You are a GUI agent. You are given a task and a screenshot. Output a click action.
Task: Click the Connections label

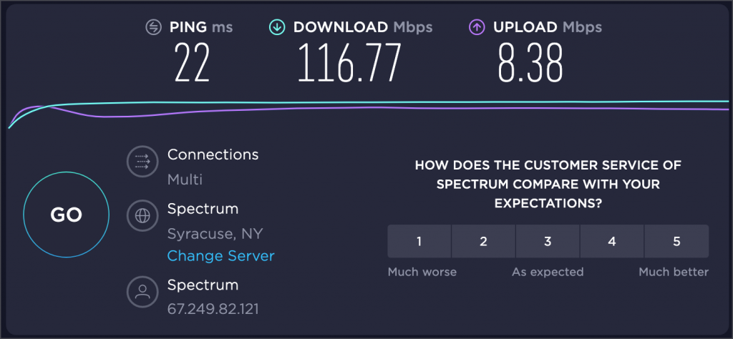(213, 154)
